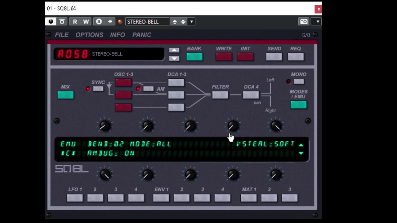
Task: Open the MAT 3 page
Action: [x=289, y=198]
